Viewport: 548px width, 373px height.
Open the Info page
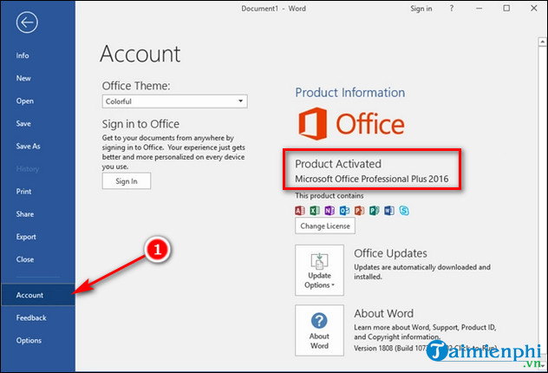point(23,56)
